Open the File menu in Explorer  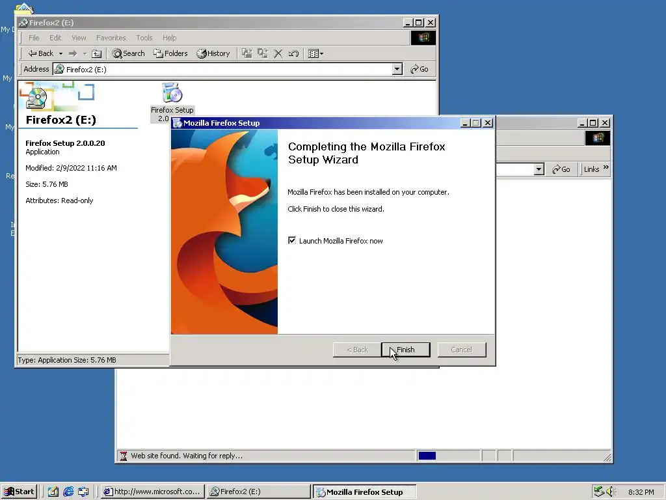click(x=34, y=38)
